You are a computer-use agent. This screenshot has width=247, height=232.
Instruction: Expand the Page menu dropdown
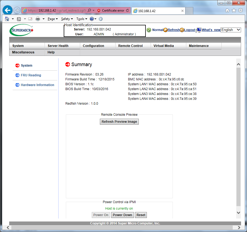click(53, 19)
